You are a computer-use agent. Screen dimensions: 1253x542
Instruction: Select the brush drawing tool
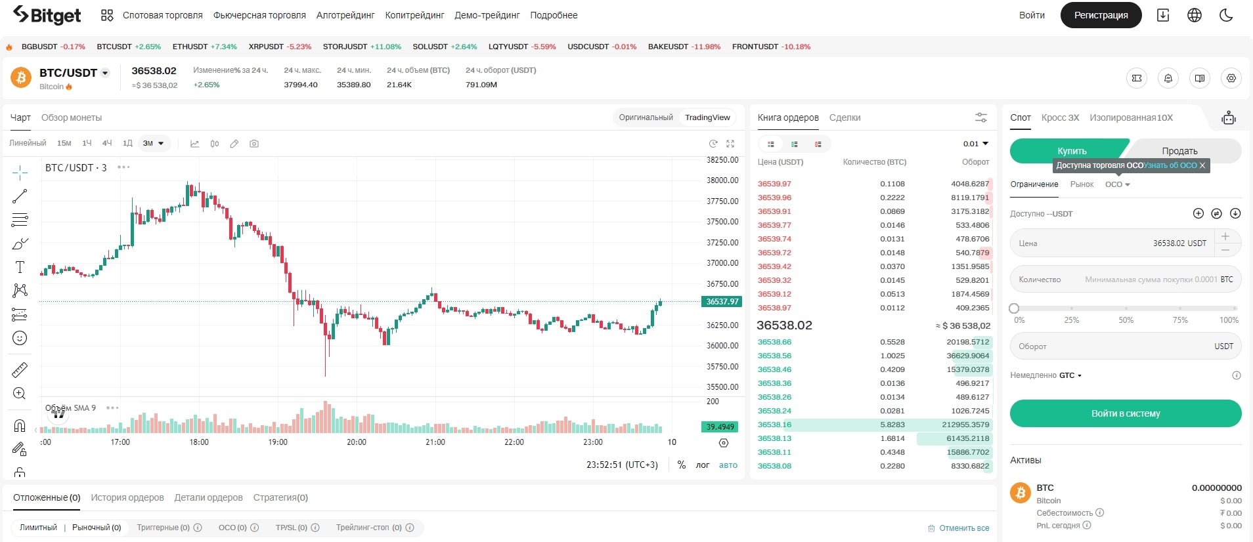point(20,243)
